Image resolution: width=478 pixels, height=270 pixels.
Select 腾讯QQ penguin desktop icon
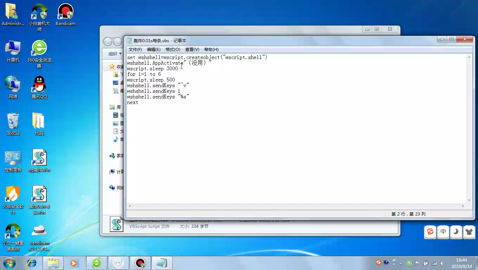tap(39, 88)
